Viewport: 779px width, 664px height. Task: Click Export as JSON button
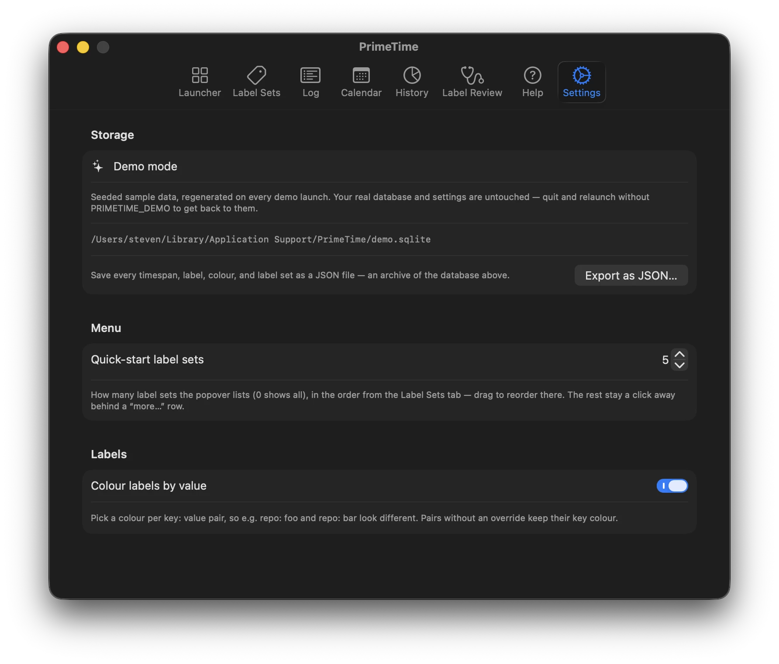[631, 275]
